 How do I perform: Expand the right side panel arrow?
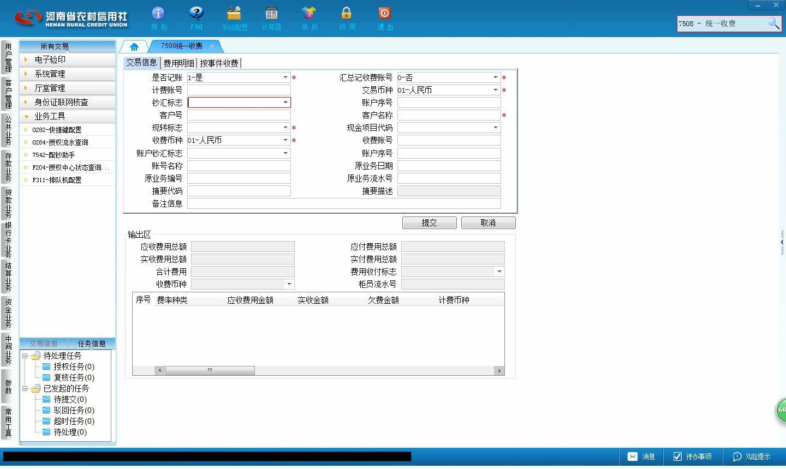click(x=782, y=242)
